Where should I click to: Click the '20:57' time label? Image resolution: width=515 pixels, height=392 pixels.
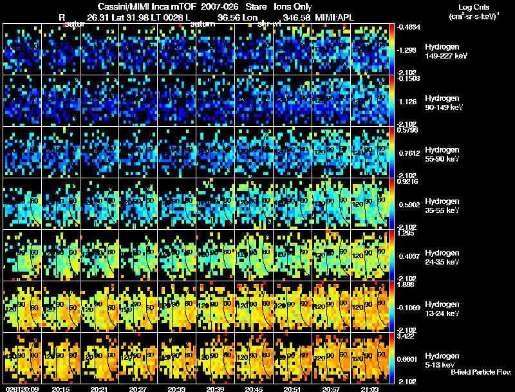click(x=331, y=389)
